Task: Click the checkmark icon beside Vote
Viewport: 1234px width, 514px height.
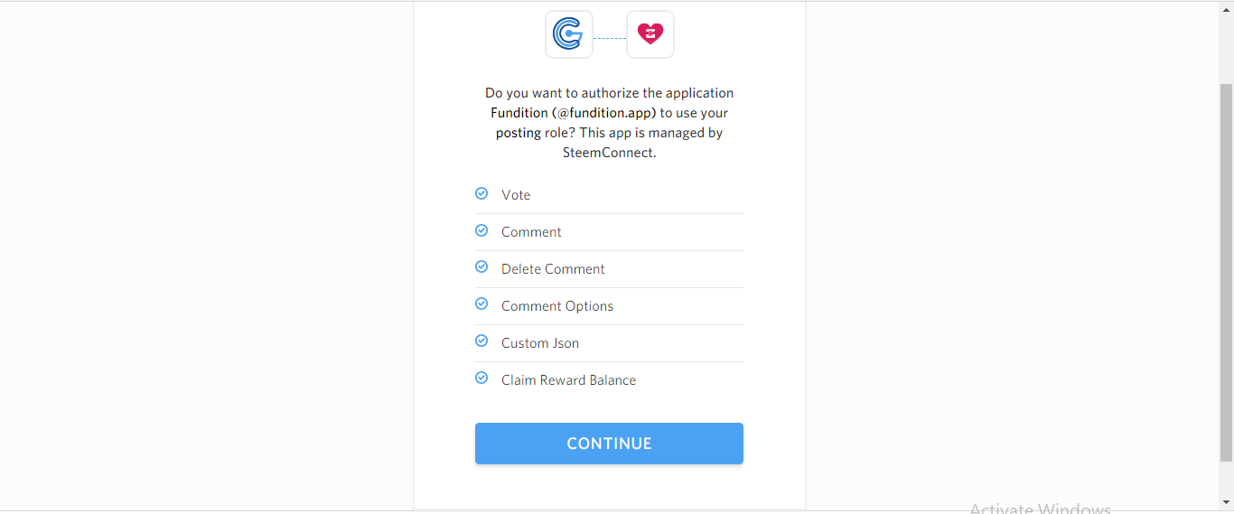Action: [x=481, y=193]
